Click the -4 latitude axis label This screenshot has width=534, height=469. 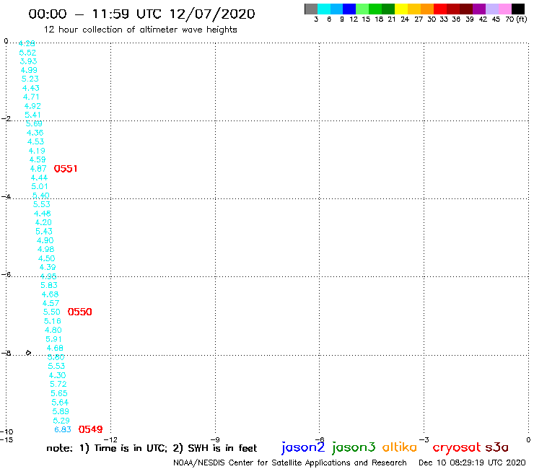point(6,196)
